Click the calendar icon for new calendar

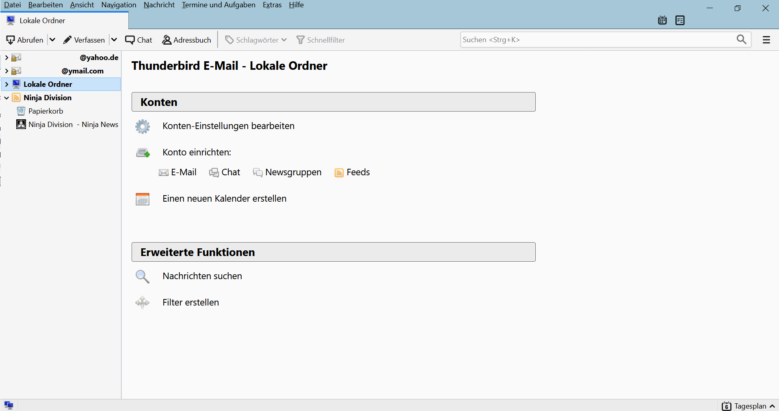[143, 199]
